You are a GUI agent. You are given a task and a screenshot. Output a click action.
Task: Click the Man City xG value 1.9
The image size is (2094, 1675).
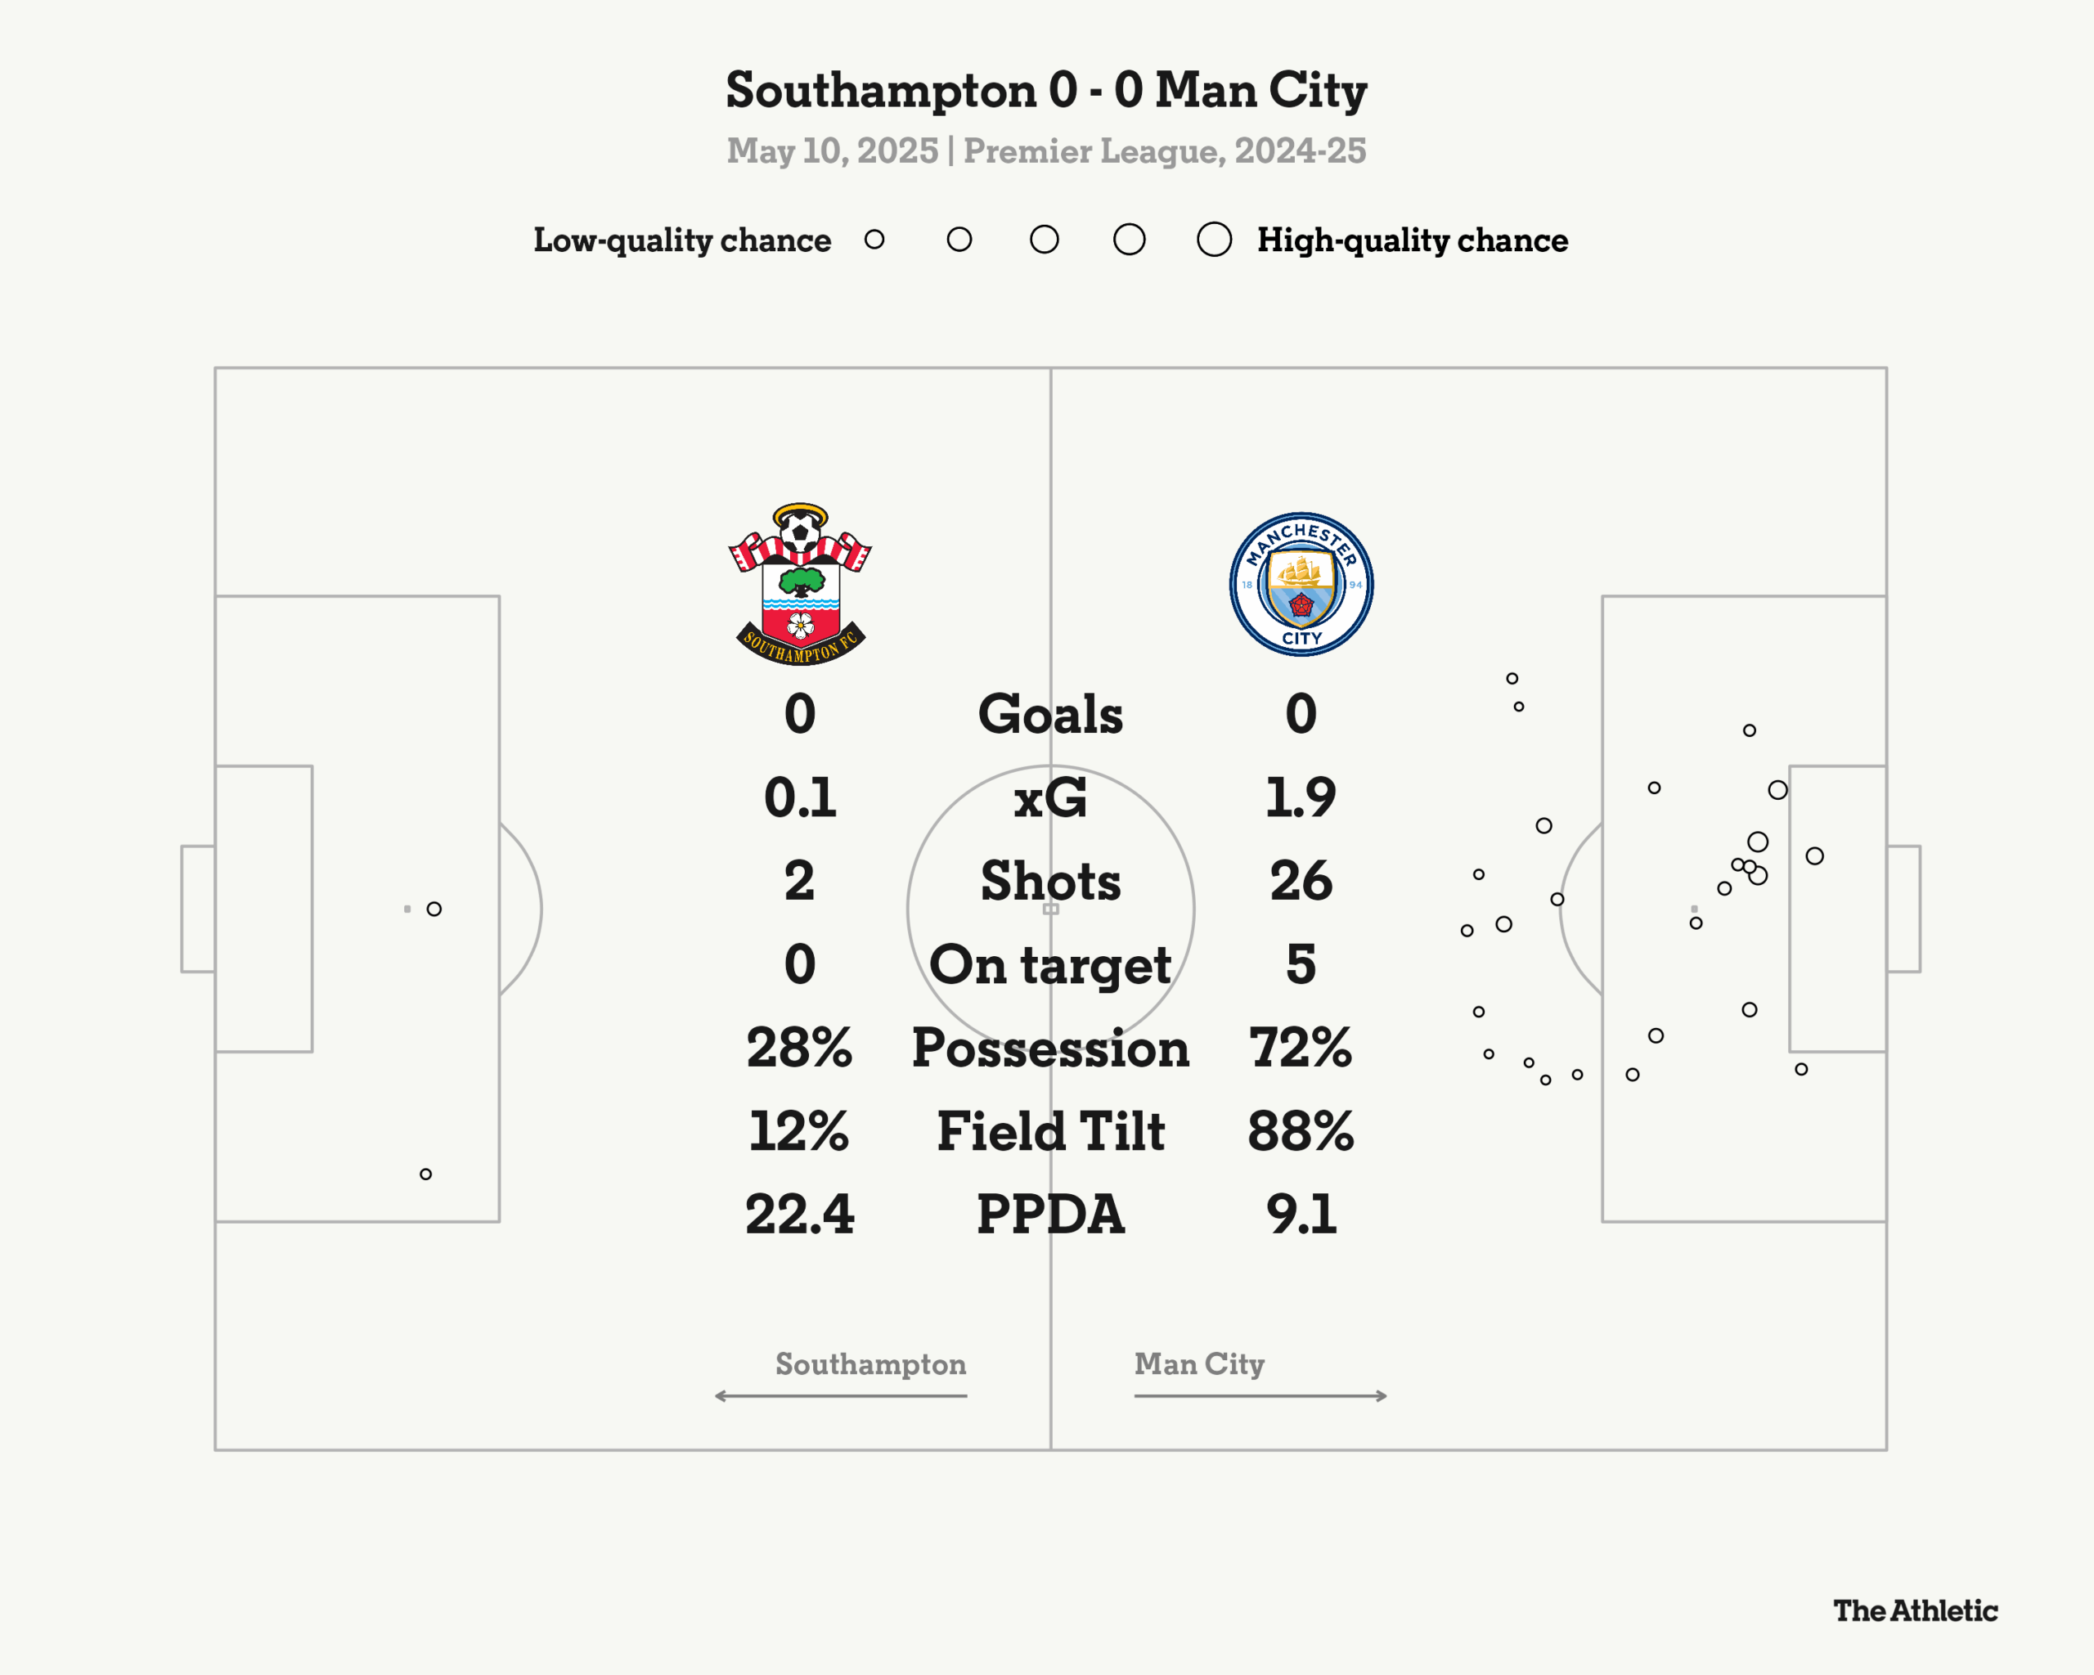[1301, 798]
